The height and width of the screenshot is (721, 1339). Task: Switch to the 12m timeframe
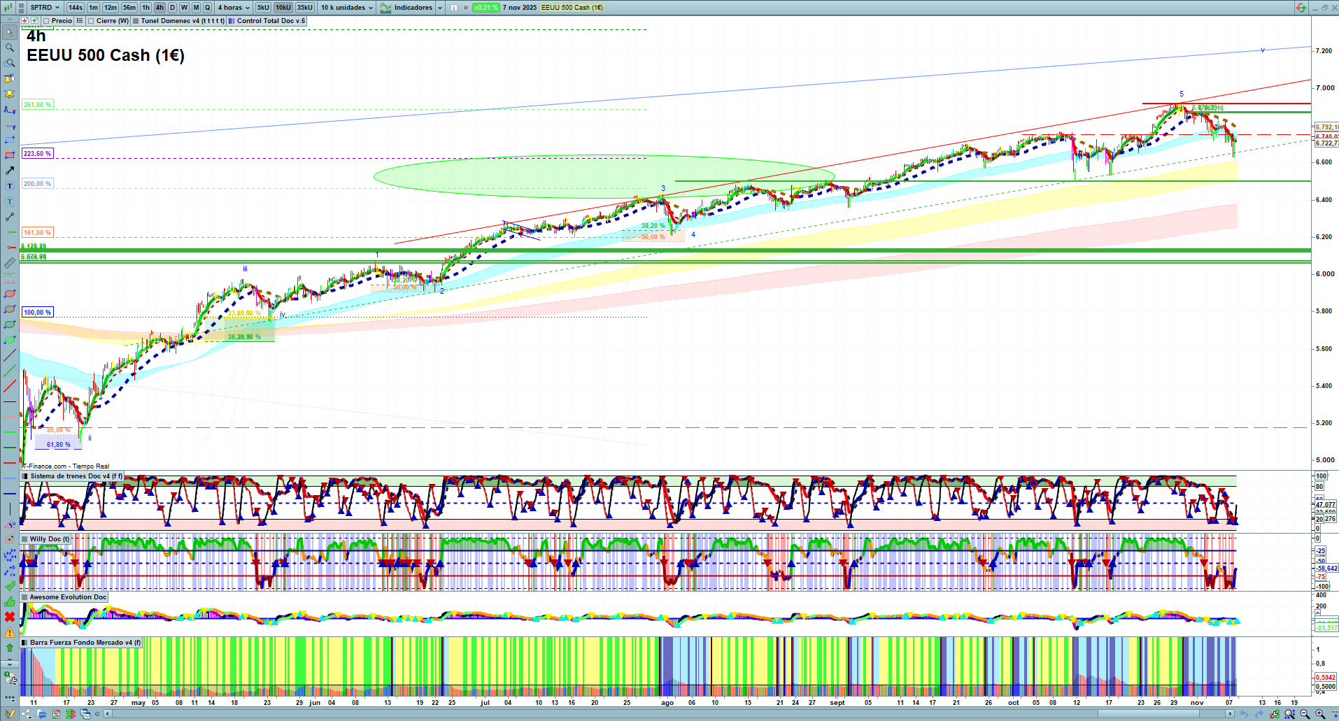(111, 8)
